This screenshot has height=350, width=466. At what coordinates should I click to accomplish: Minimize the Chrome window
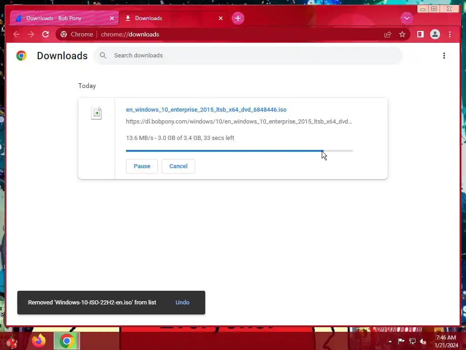coord(423,9)
